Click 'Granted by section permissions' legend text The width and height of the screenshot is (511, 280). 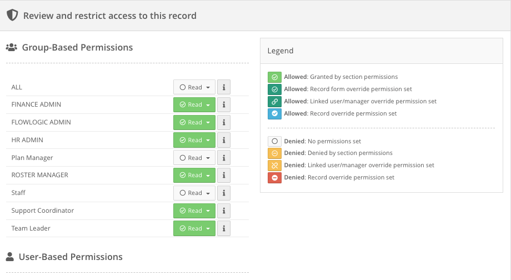click(x=354, y=77)
